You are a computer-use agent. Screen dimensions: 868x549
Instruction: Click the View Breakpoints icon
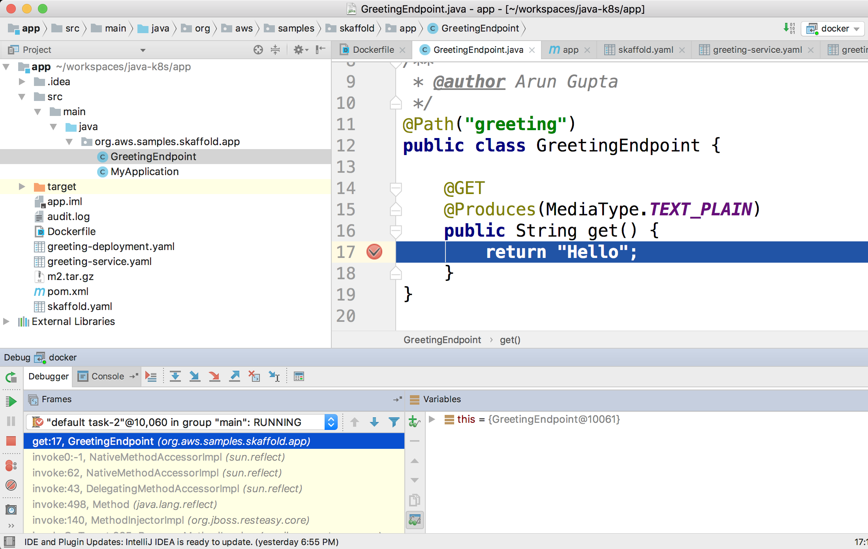pos(11,466)
